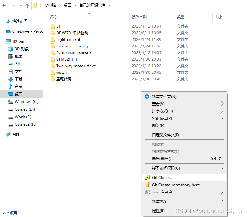Sort files by 类型 column
Image resolution: width=247 pixels, height=217 pixels.
(180, 17)
